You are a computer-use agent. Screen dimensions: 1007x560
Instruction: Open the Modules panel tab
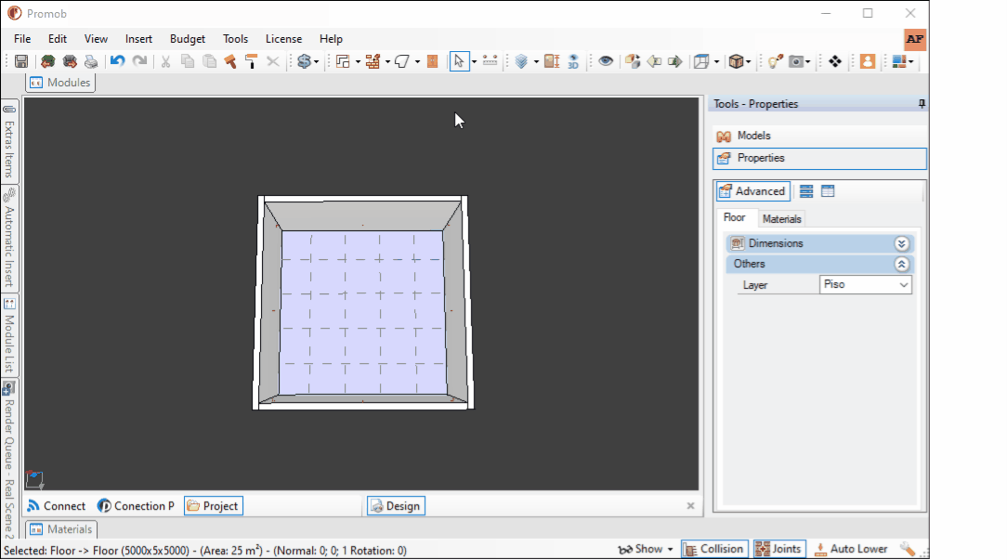pyautogui.click(x=60, y=83)
